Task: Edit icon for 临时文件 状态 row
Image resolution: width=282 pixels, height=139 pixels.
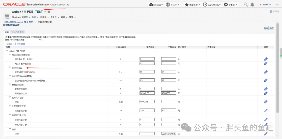Action: coord(266,102)
